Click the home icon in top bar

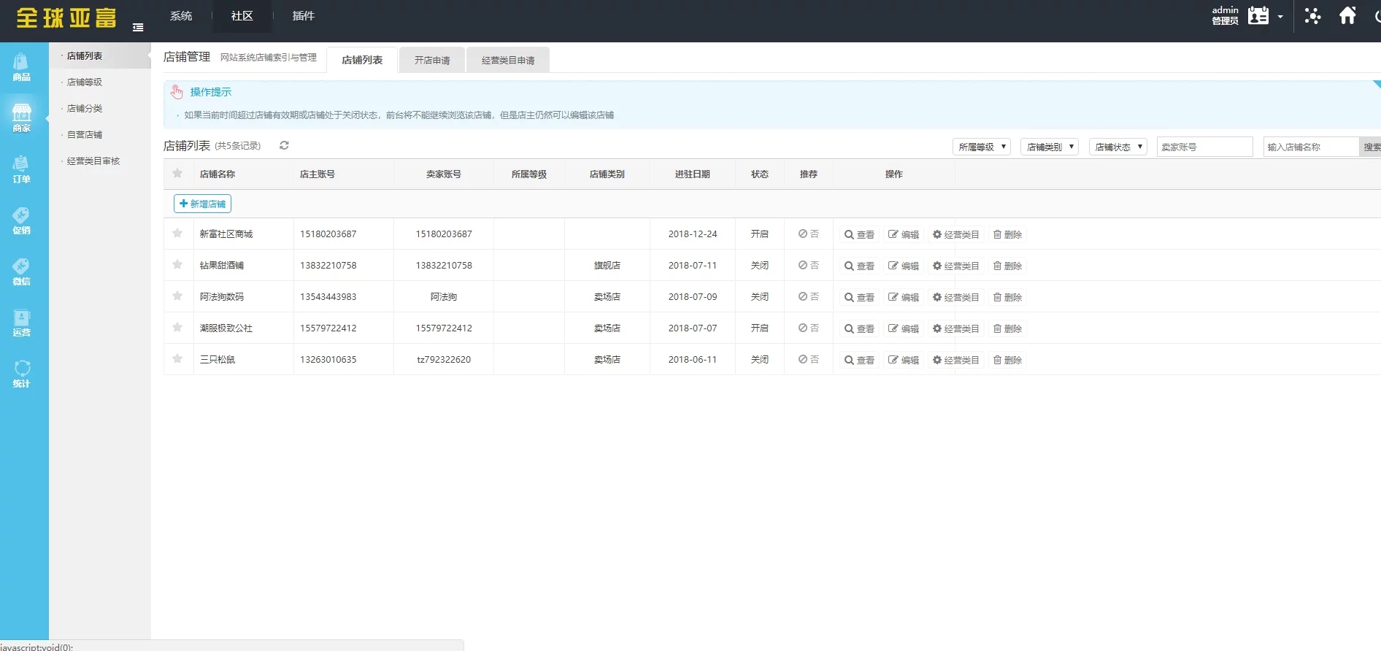[1347, 15]
